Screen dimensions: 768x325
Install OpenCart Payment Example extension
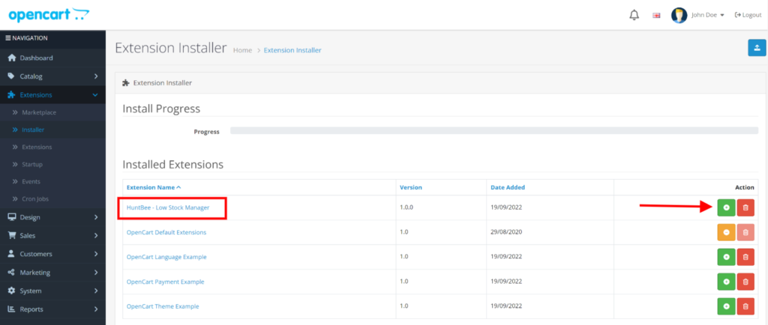726,282
